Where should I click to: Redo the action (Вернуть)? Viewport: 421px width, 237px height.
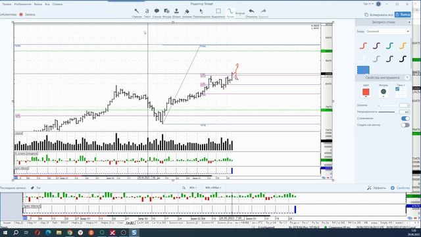(x=264, y=13)
